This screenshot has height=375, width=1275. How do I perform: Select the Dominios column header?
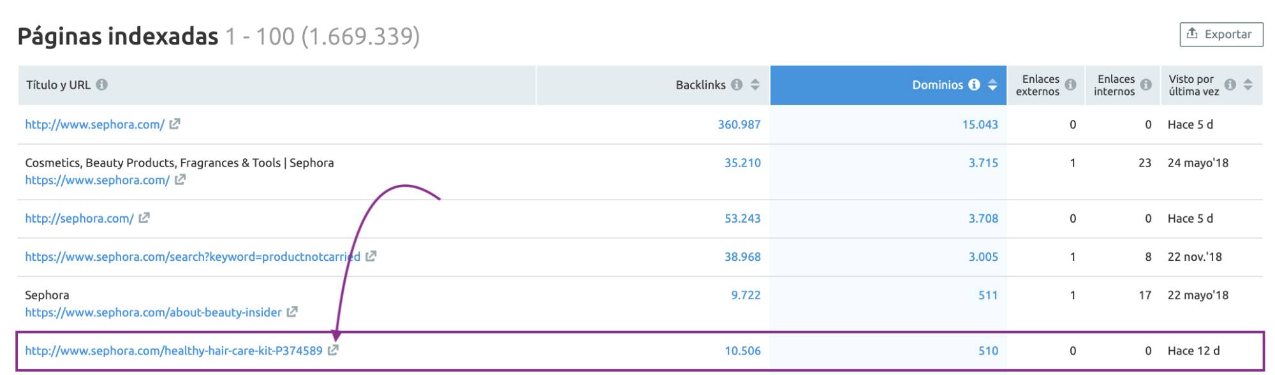888,85
